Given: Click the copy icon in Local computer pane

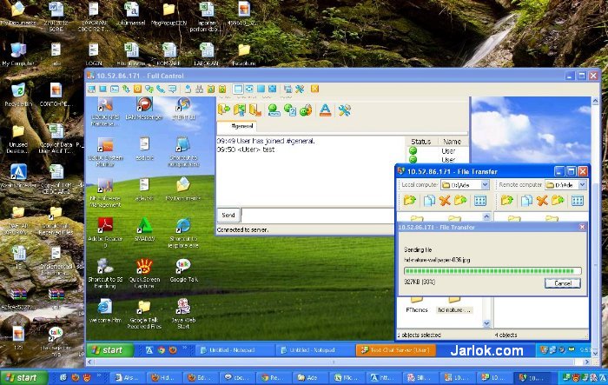Looking at the screenshot, I should click(429, 201).
